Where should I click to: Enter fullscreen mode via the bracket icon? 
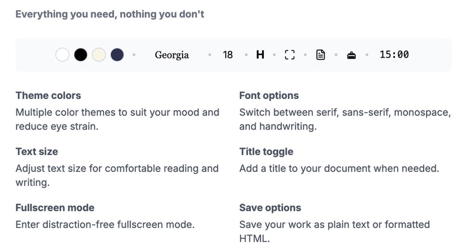[289, 55]
